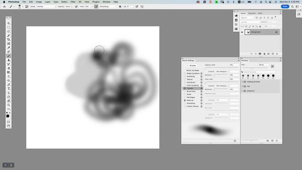The image size is (302, 170).
Task: Expand the third brush folder in Brushes panel
Action: [242, 91]
